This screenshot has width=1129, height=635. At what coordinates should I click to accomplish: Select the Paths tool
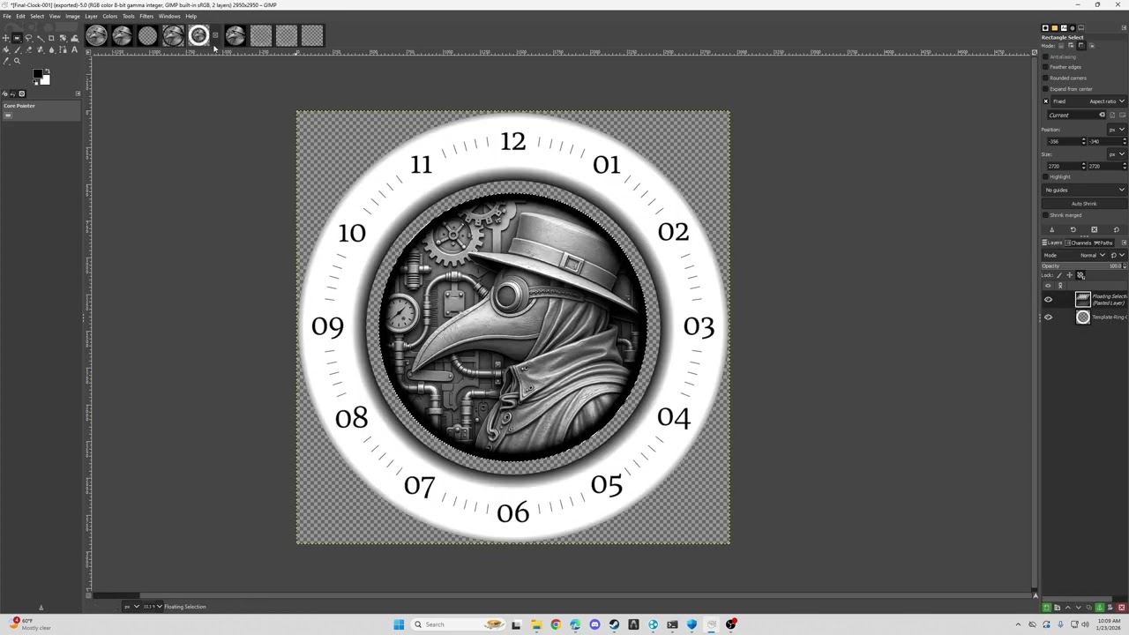click(63, 49)
